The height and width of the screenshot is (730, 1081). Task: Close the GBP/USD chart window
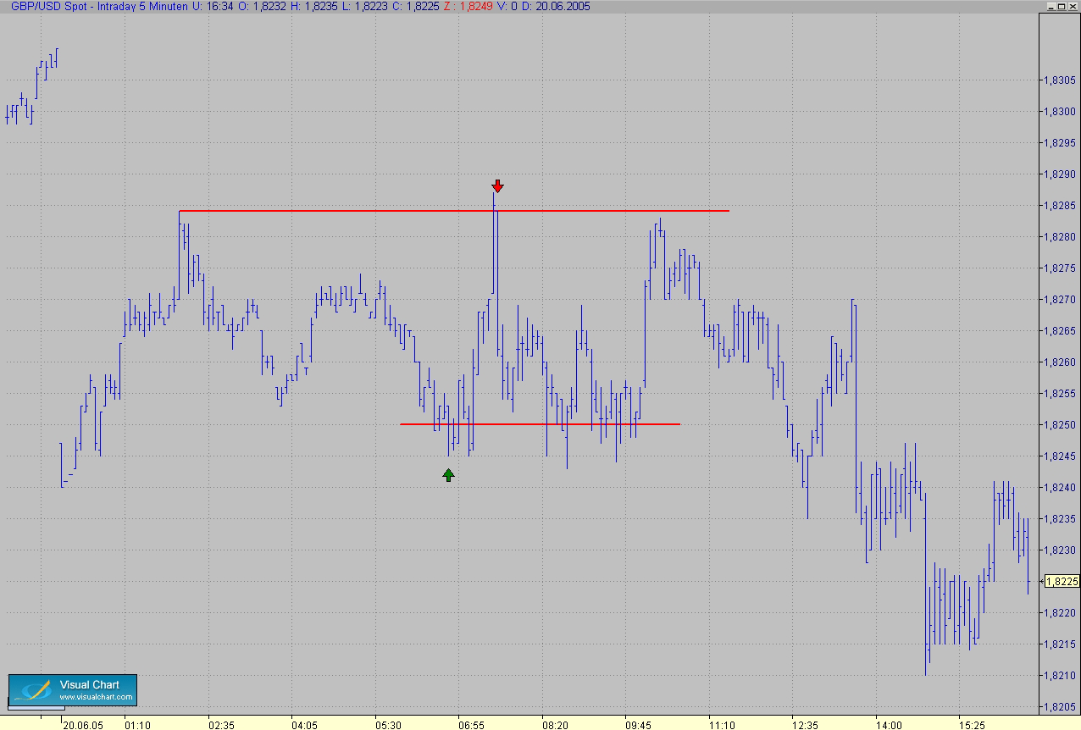1073,6
